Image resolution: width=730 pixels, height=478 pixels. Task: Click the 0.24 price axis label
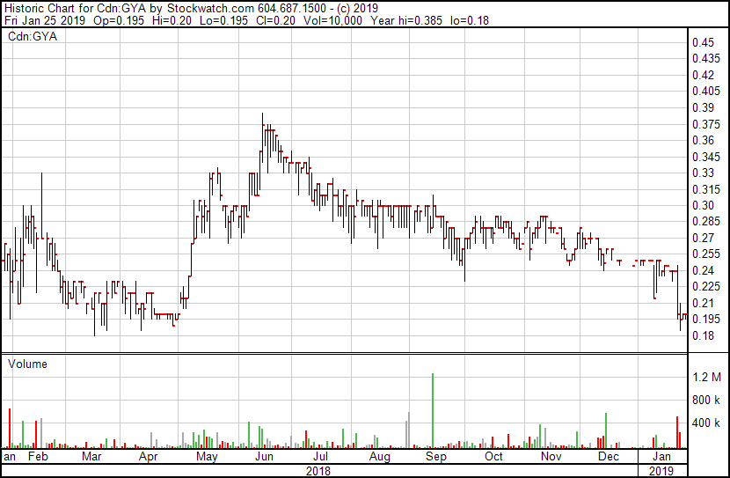pos(703,270)
